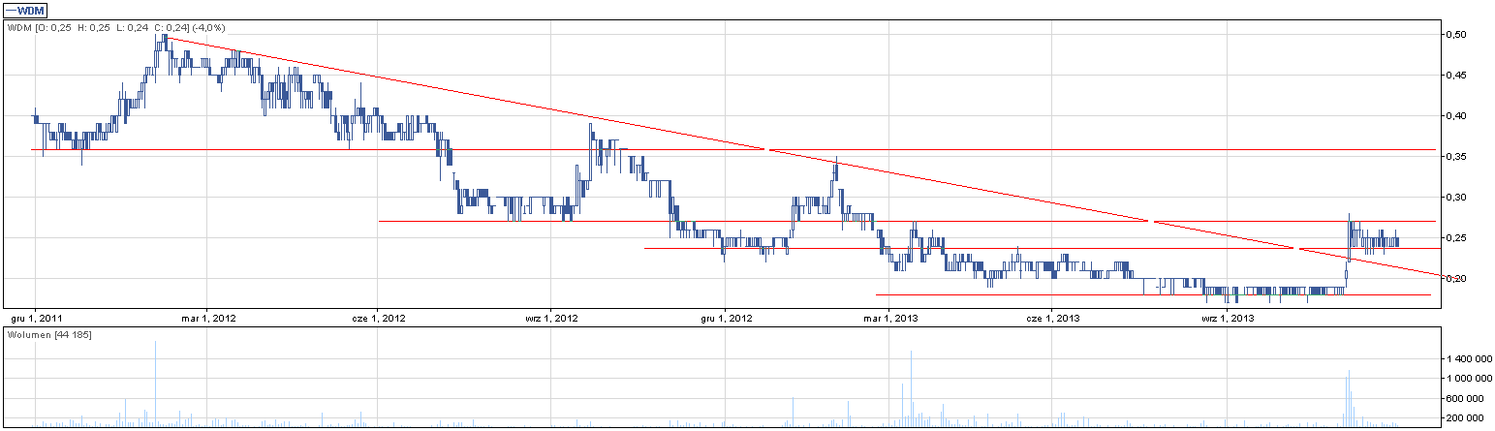Screen dimensions: 1495x431
Task: Click date label cze 1, 2013
Action: tap(1052, 317)
